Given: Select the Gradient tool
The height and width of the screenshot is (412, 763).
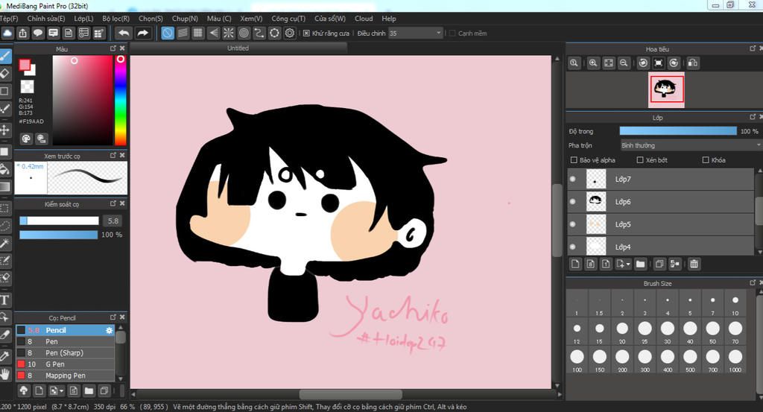Looking at the screenshot, I should (x=5, y=187).
